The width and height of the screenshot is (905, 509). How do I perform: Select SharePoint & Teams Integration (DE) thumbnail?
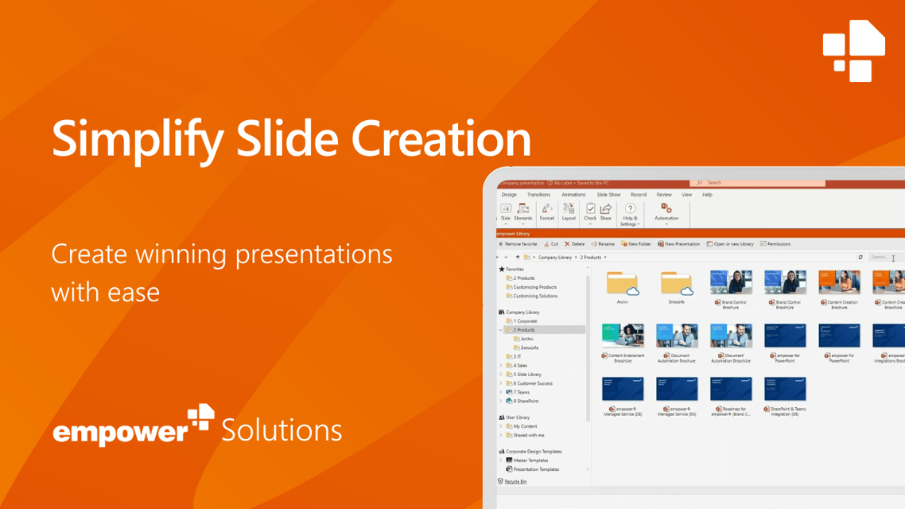click(x=785, y=397)
